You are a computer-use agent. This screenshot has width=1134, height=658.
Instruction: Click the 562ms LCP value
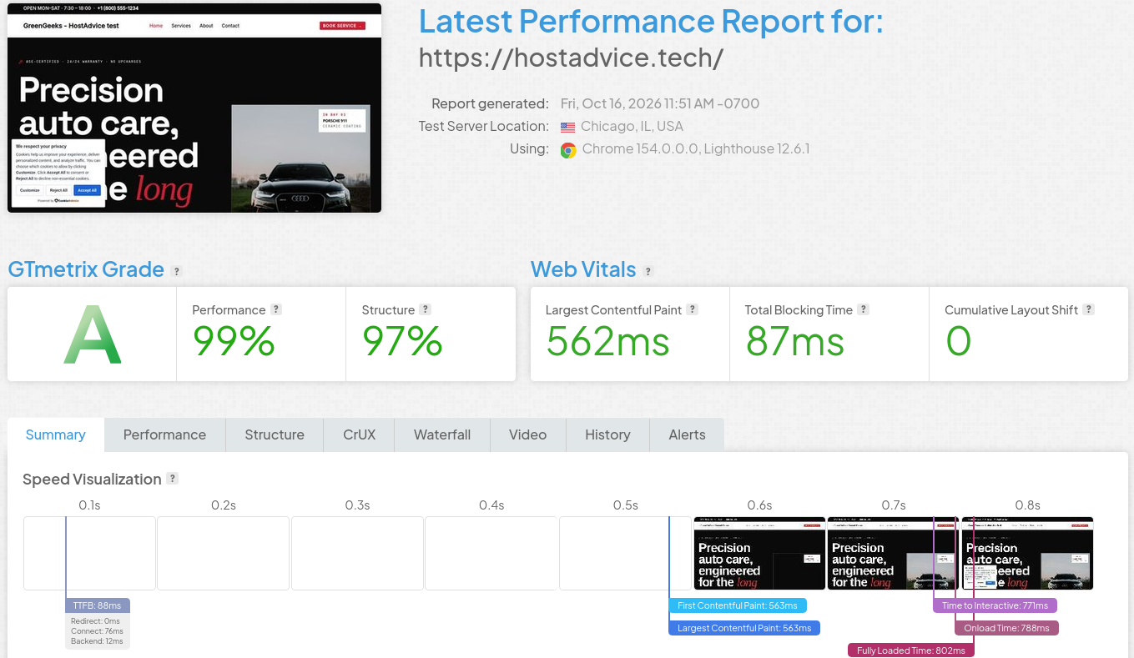click(607, 341)
